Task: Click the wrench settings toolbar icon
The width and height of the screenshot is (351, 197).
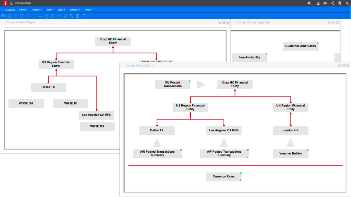Action: (72, 16)
